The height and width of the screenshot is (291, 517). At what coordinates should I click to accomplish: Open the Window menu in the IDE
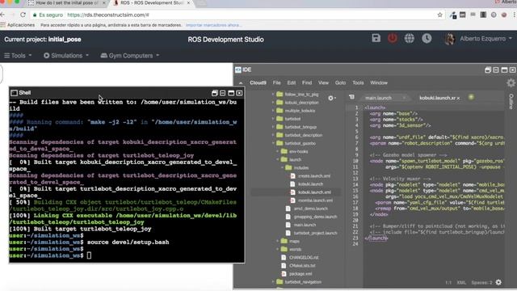tap(379, 82)
